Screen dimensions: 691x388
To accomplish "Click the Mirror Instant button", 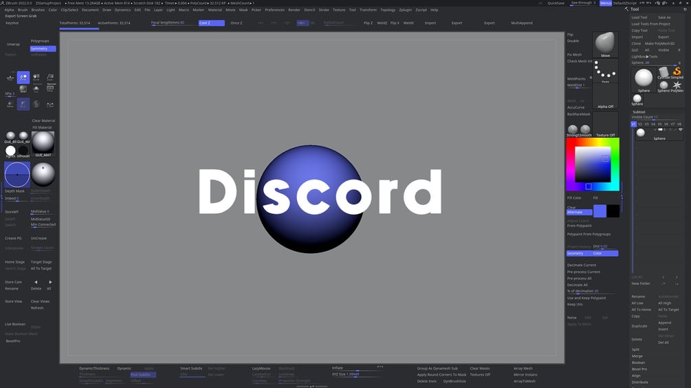I will pyautogui.click(x=525, y=375).
